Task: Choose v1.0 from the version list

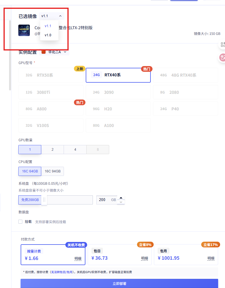Action: (48, 35)
